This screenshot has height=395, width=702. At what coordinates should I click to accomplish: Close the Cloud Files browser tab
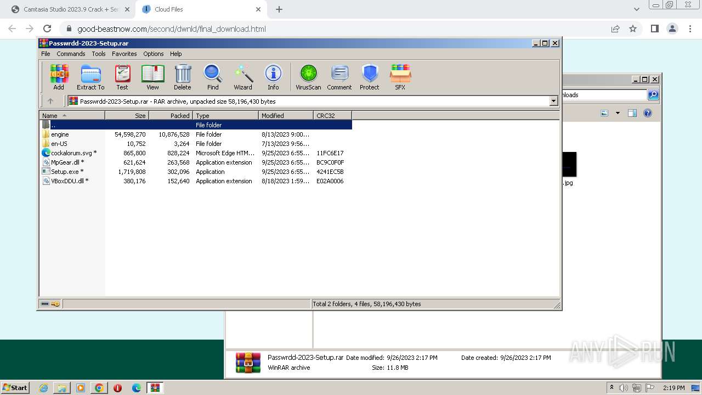[x=258, y=9]
